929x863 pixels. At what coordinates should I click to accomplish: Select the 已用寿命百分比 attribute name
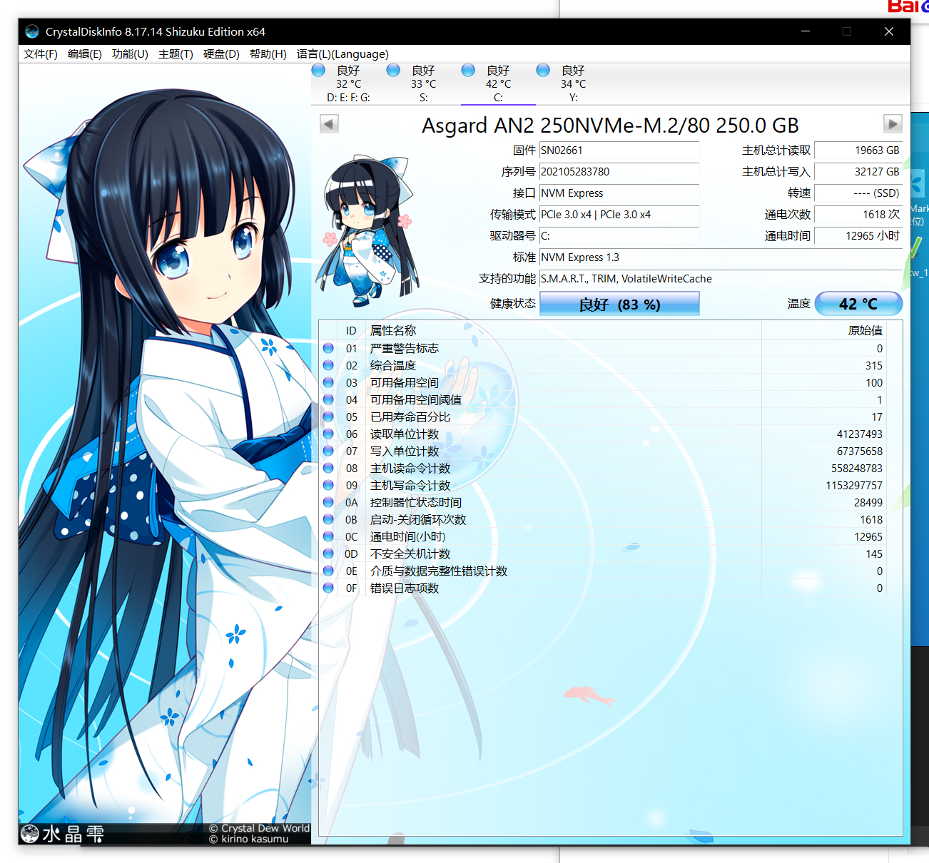click(x=410, y=417)
